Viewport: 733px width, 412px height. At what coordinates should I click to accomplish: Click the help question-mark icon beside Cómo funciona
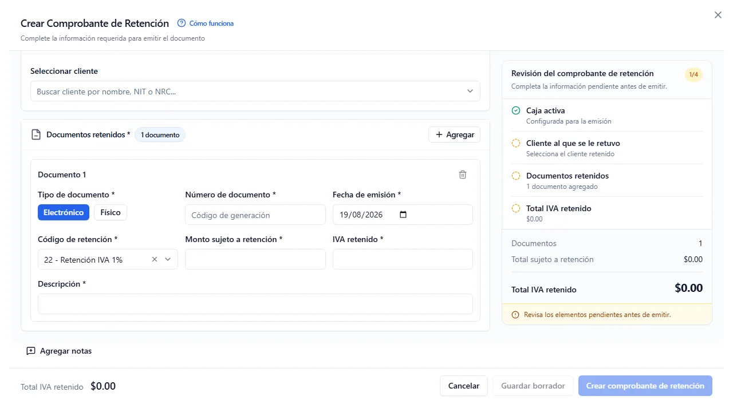pyautogui.click(x=182, y=23)
